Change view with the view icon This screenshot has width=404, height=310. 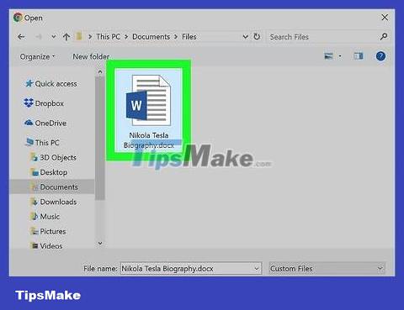coord(328,56)
